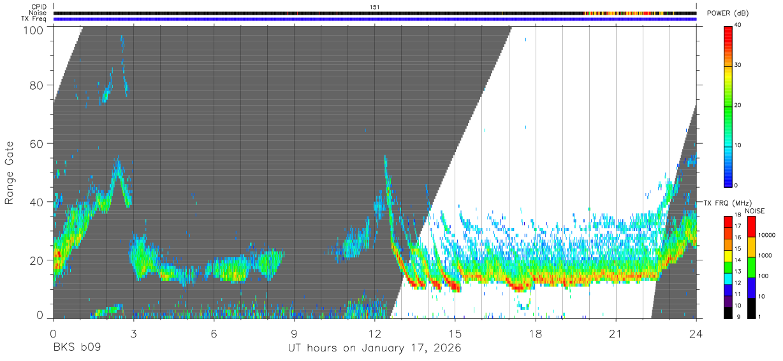Click the POWER (dB) legend title

click(728, 13)
